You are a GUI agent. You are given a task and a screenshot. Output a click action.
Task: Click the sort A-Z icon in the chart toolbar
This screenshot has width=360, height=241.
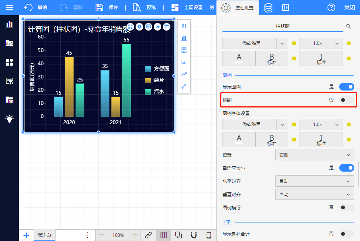coord(184,26)
